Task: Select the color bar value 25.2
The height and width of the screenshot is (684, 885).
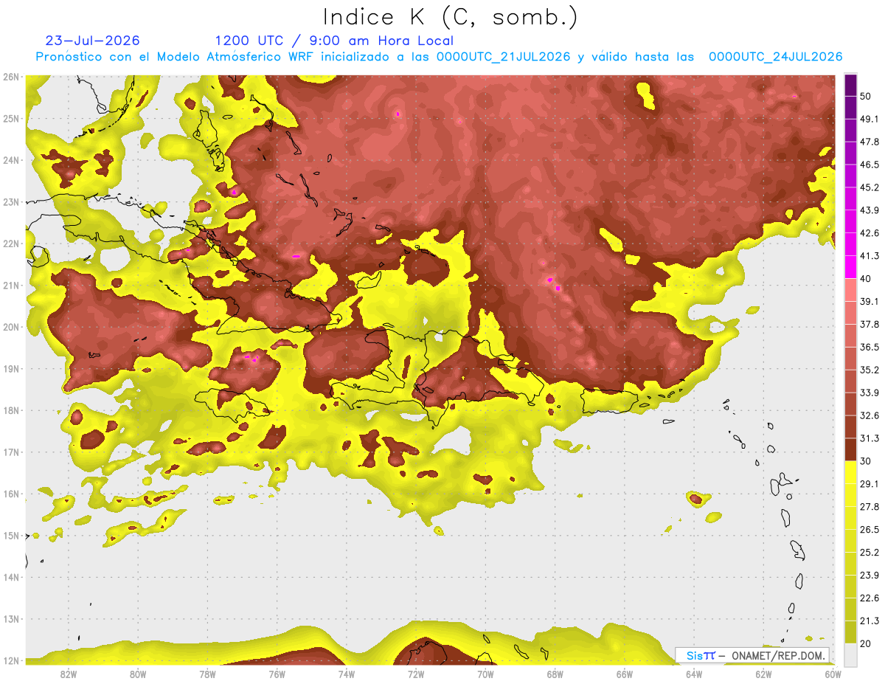Action: tap(869, 553)
